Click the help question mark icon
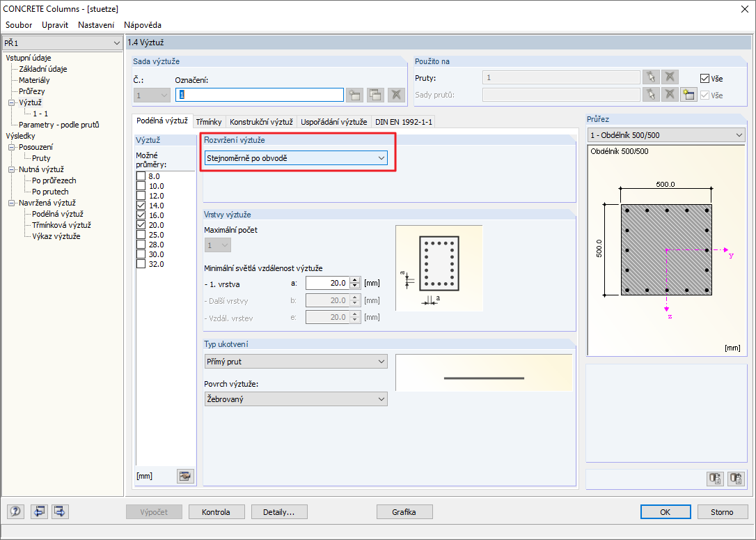The width and height of the screenshot is (756, 540). point(15,511)
